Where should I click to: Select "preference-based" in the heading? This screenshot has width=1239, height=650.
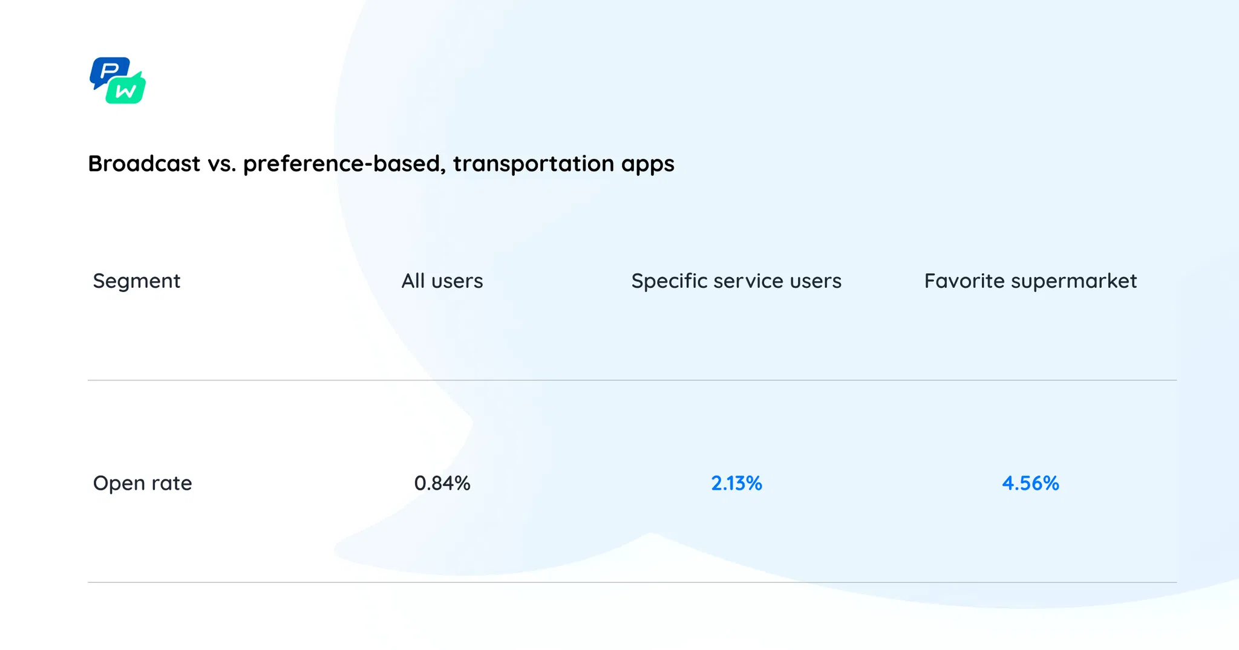[344, 164]
